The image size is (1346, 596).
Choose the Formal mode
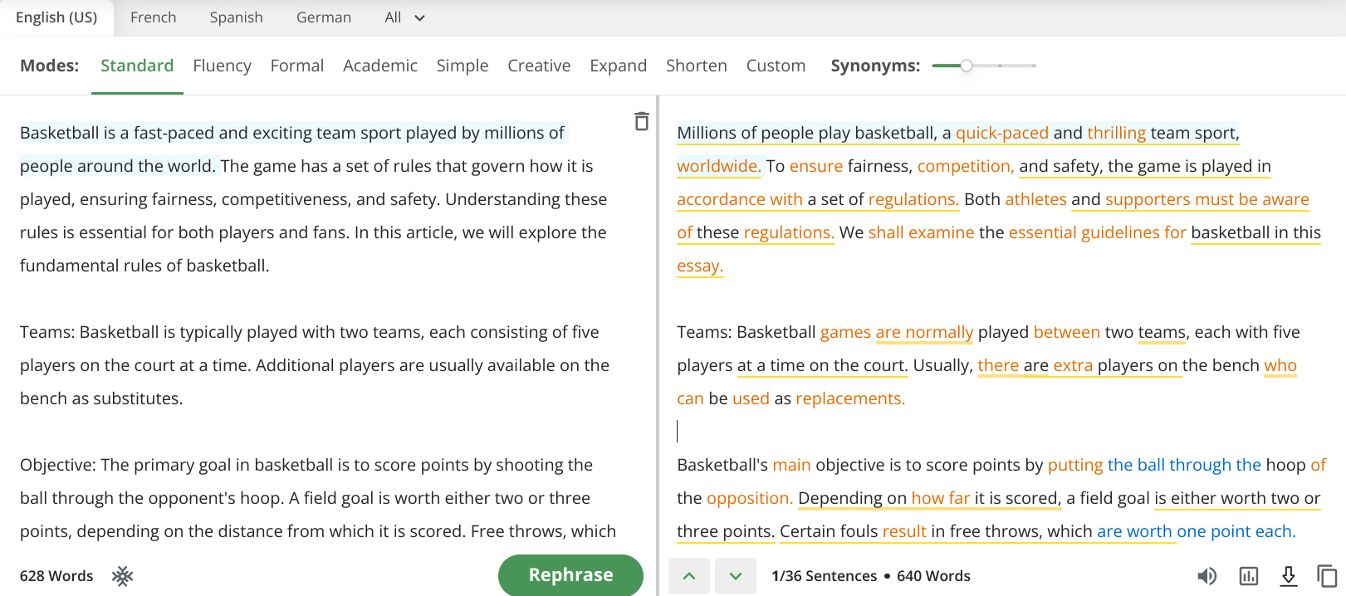(297, 66)
